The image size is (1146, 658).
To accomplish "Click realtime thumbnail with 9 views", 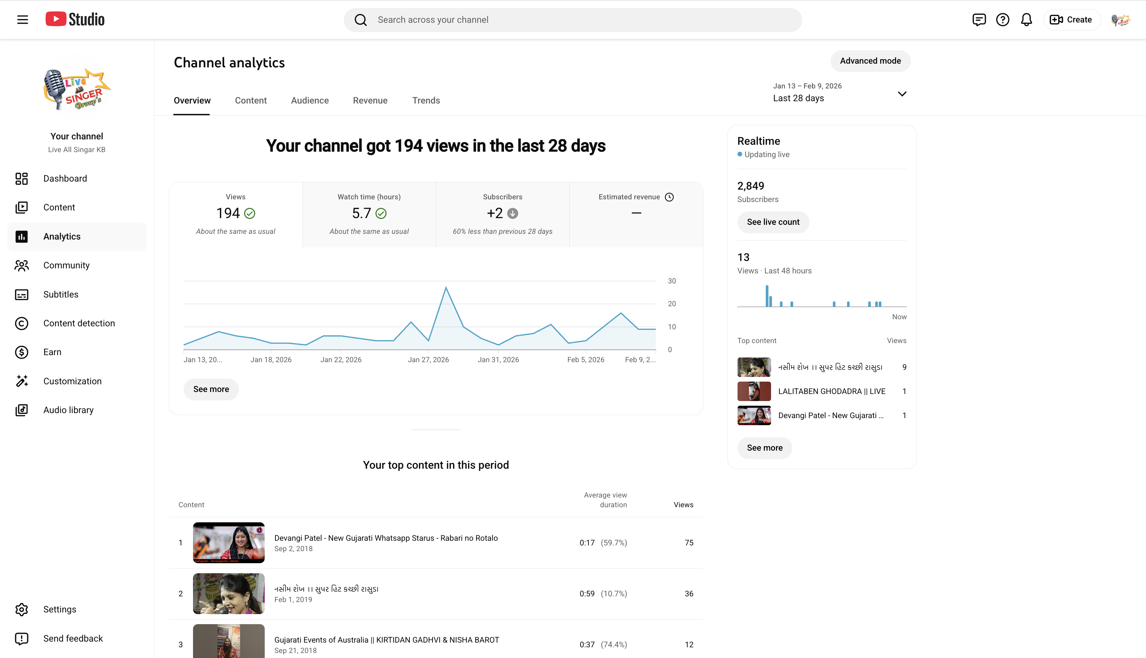I will coord(754,368).
